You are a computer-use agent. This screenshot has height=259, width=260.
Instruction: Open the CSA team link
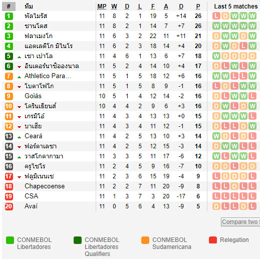pos(32,196)
